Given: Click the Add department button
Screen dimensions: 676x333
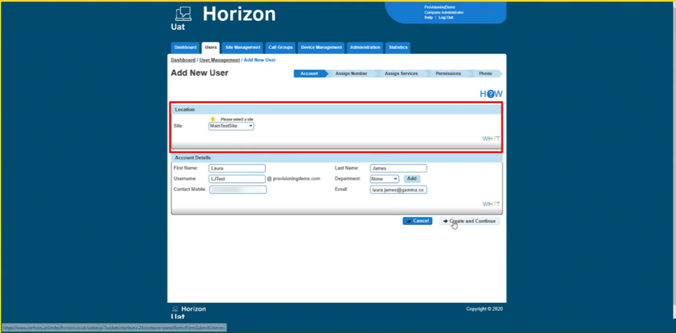Looking at the screenshot, I should click(x=412, y=179).
